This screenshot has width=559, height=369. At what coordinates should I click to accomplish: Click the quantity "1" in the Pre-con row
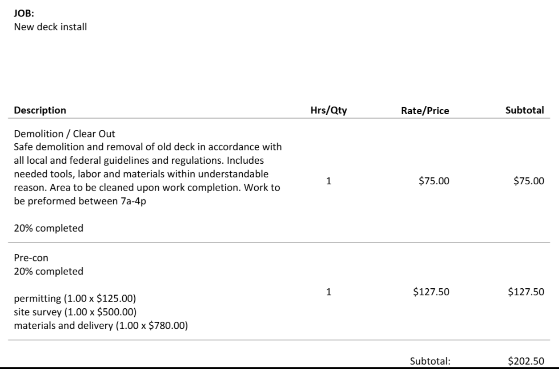click(328, 292)
